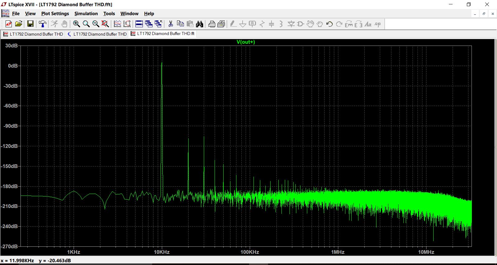This screenshot has height=265, width=497.
Task: Click the 100KHz frequency axis label
Action: (250, 252)
